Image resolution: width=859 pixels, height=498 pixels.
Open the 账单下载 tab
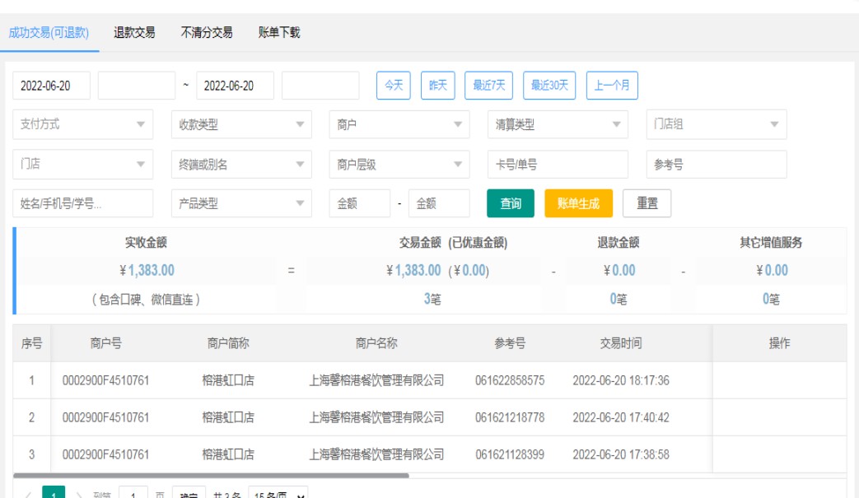pos(279,33)
